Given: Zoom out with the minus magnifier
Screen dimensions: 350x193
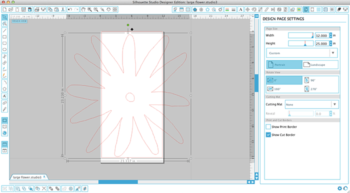Looking at the screenshot, I should tap(96, 9).
